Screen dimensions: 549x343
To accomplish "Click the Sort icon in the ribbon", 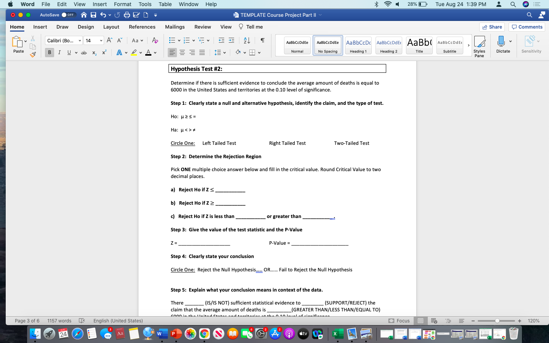I will 246,40.
